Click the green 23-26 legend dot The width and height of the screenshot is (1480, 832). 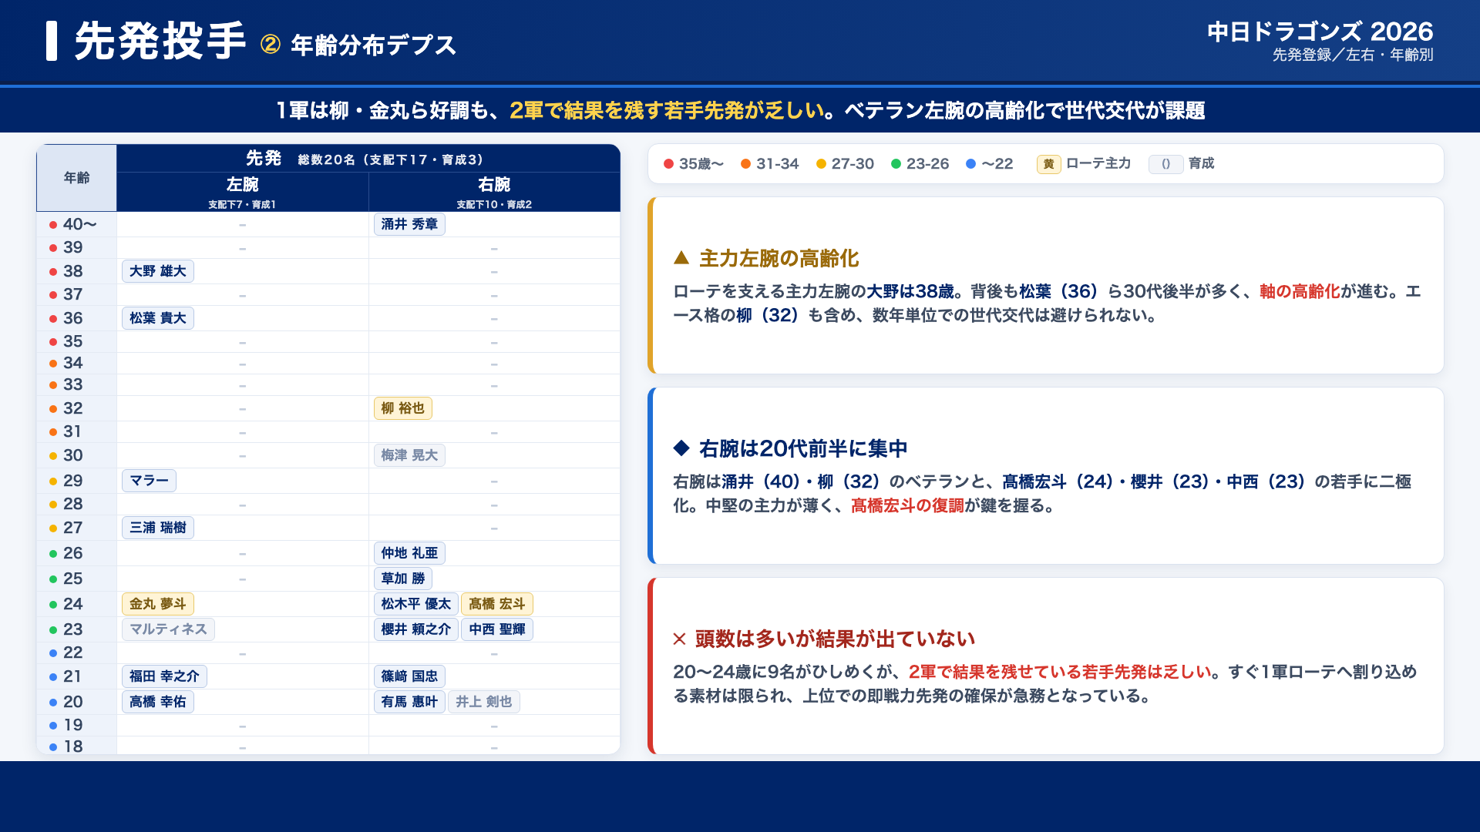pos(896,164)
